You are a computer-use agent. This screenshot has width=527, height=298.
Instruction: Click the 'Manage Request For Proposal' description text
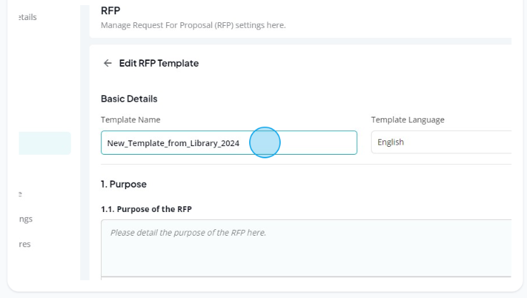click(x=193, y=25)
